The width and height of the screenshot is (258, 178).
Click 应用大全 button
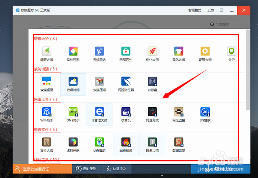click(221, 169)
